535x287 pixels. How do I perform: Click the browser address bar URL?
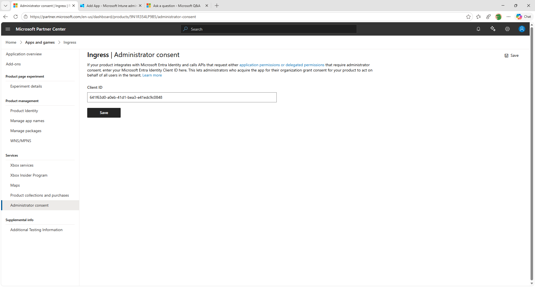pyautogui.click(x=113, y=17)
